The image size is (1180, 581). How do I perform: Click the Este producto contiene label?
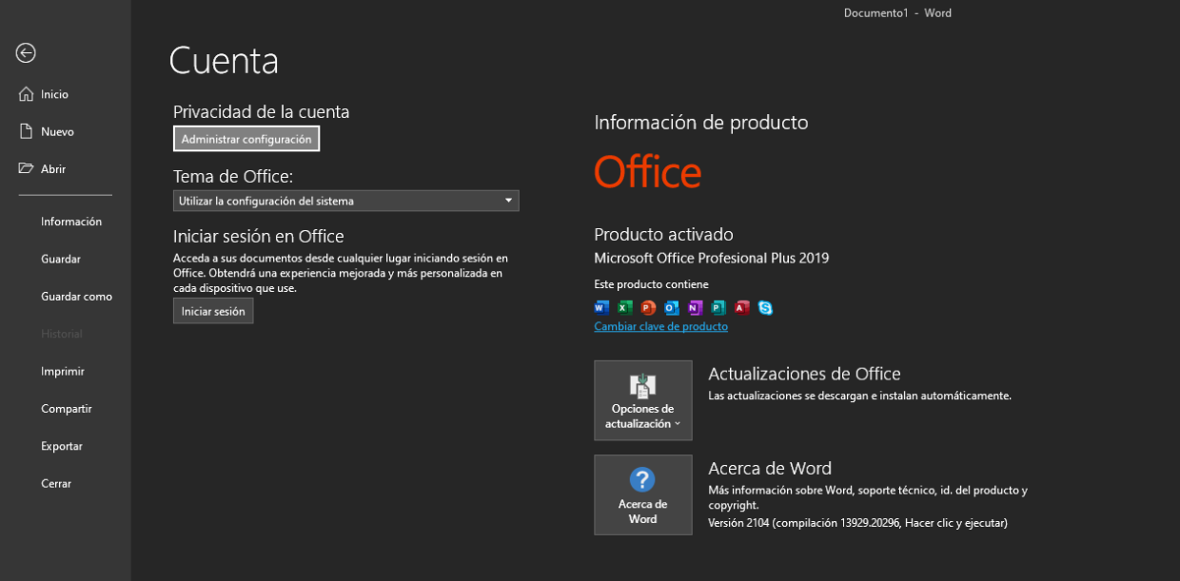651,284
